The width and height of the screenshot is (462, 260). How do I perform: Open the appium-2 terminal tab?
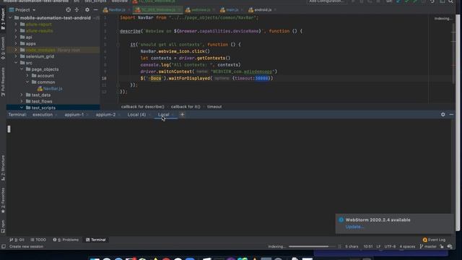click(x=105, y=114)
